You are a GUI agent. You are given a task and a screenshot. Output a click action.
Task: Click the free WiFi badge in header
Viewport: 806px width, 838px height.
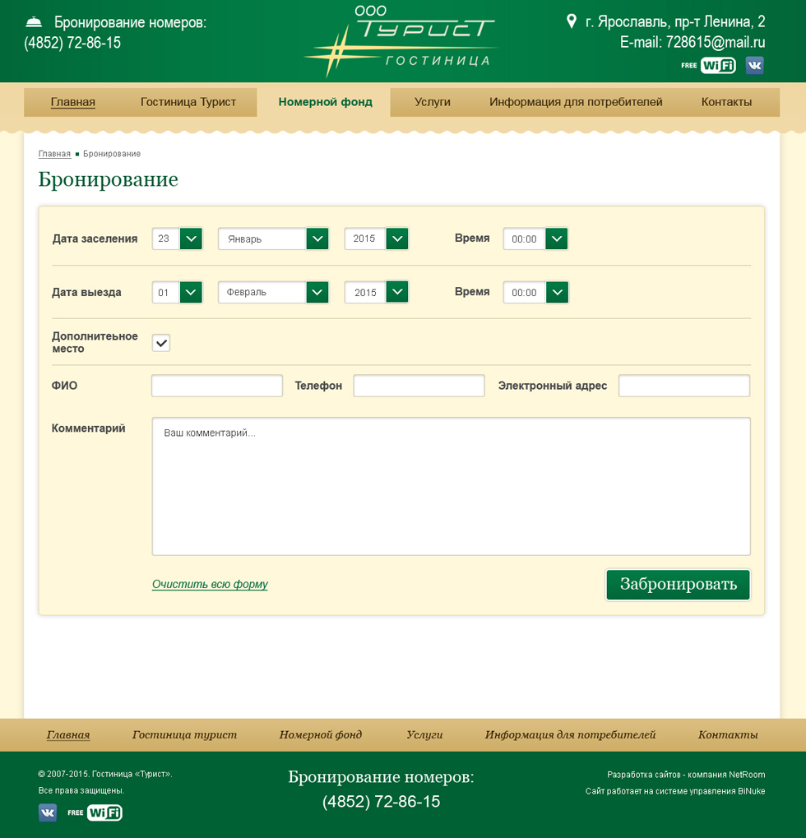pos(708,65)
